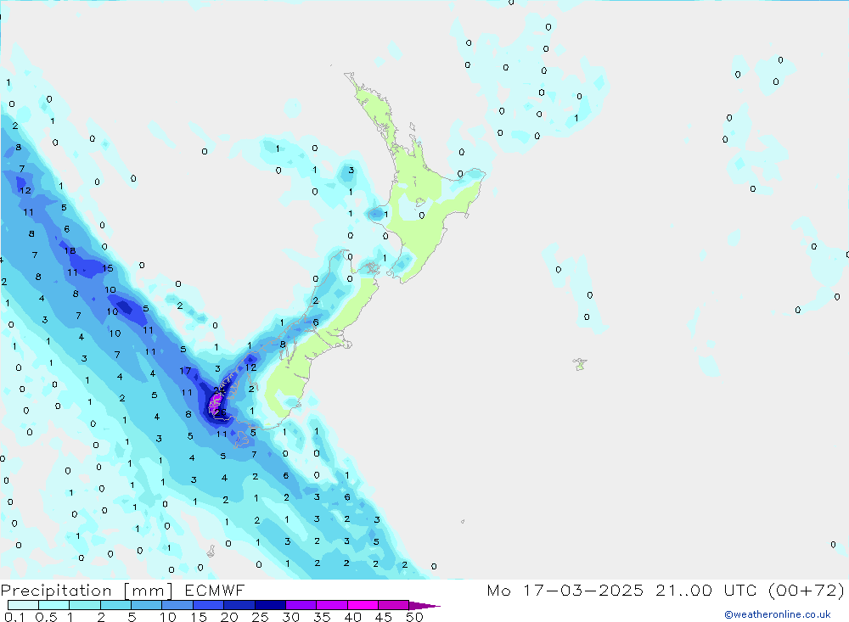Click the 0.5–1 mm legend color swatch
Screen dimensions: 849x622
[53, 605]
